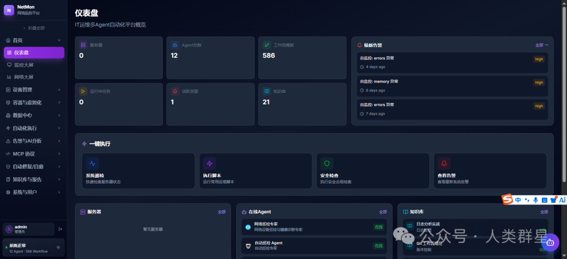Click the red bell view alerts icon

click(x=444, y=164)
